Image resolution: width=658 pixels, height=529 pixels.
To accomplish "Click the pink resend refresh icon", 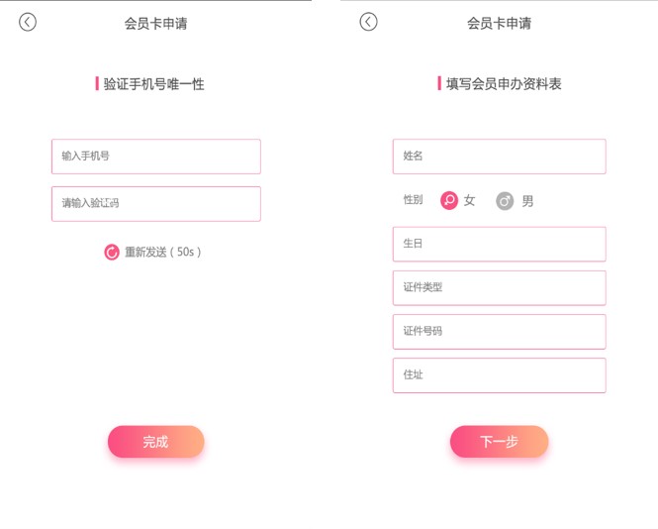I will pos(112,252).
